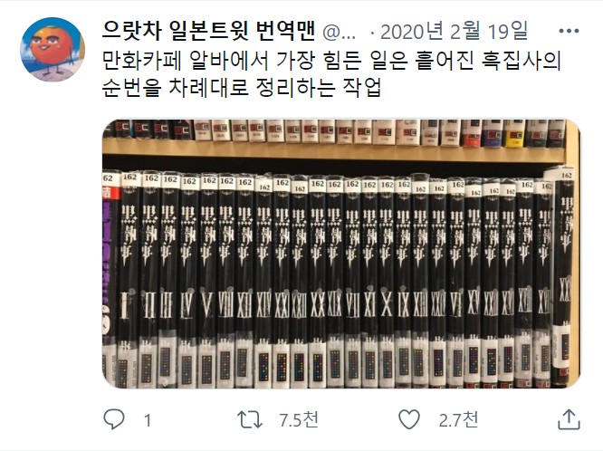
Task: Click the volume X spine in photo
Action: (x=386, y=282)
